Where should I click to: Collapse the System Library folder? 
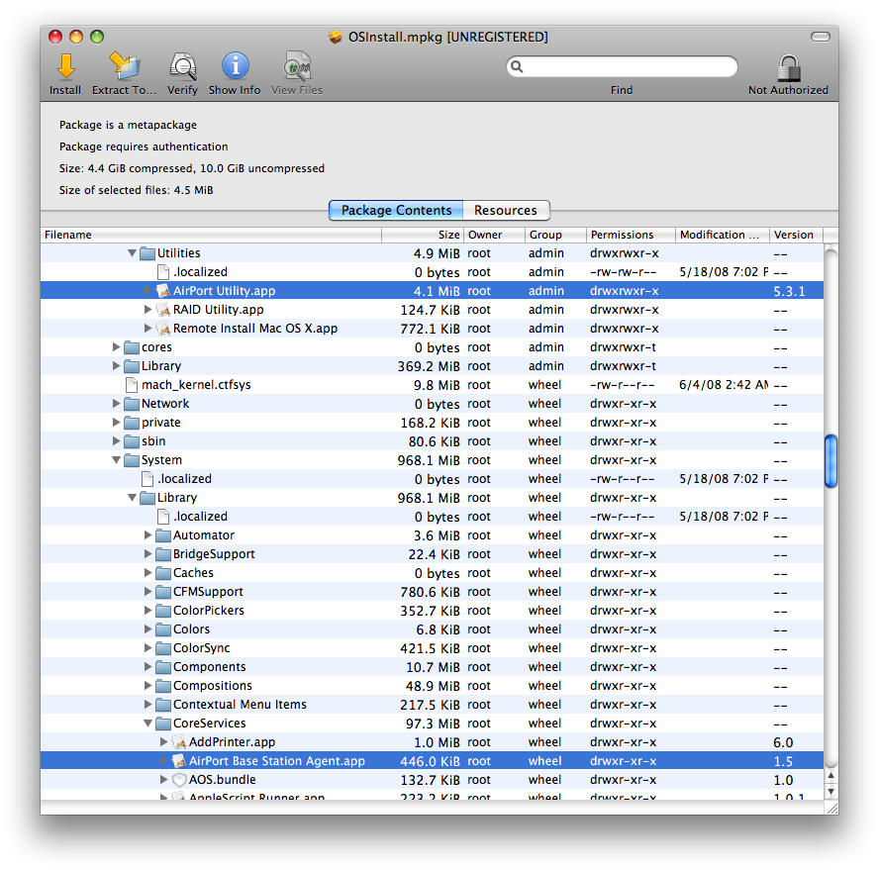132,498
